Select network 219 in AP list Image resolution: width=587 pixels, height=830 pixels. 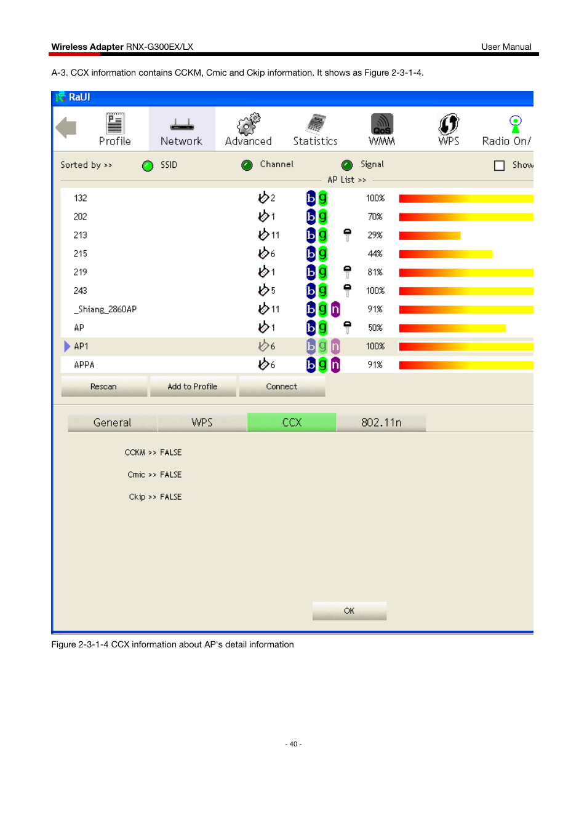[x=297, y=272]
